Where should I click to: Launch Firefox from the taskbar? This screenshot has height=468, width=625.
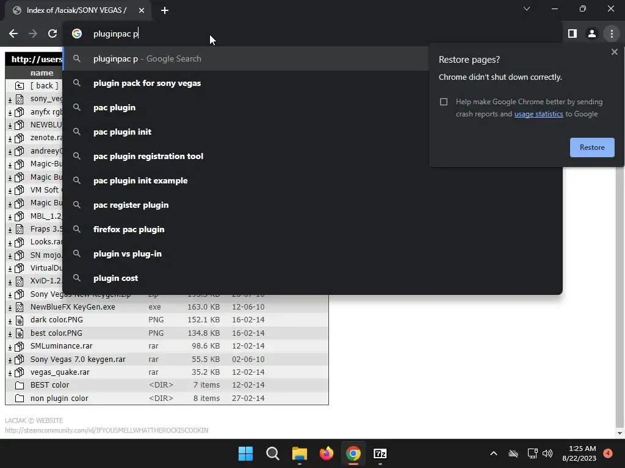[x=327, y=453]
